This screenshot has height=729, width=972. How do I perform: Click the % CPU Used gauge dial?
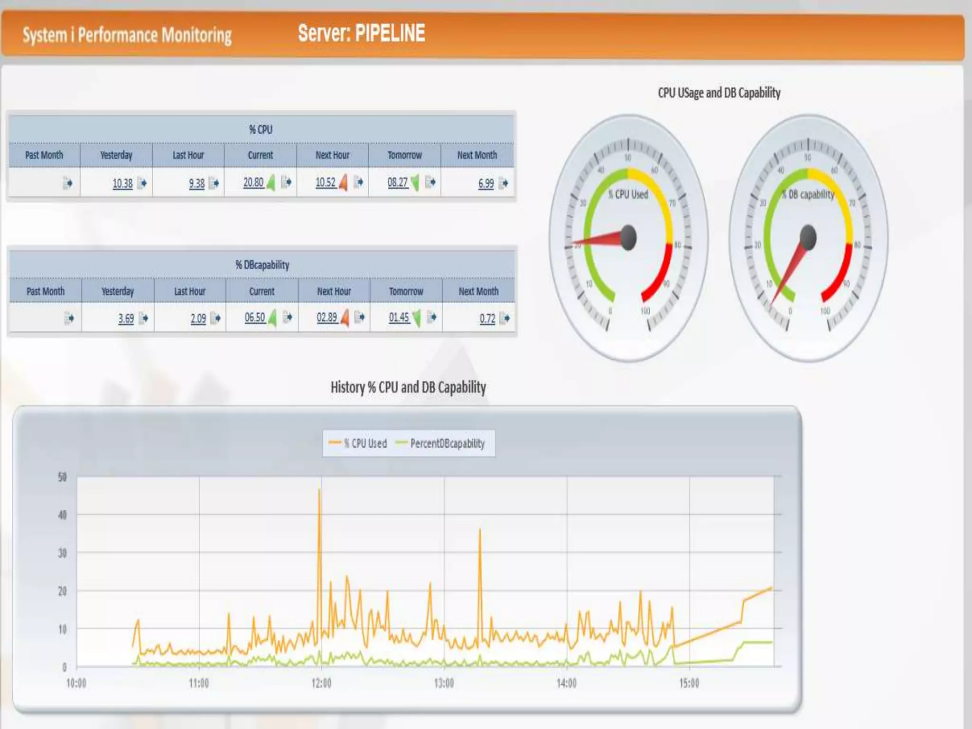pyautogui.click(x=628, y=237)
